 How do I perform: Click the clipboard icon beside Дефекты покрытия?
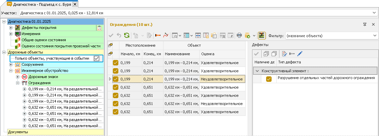(x=99, y=28)
